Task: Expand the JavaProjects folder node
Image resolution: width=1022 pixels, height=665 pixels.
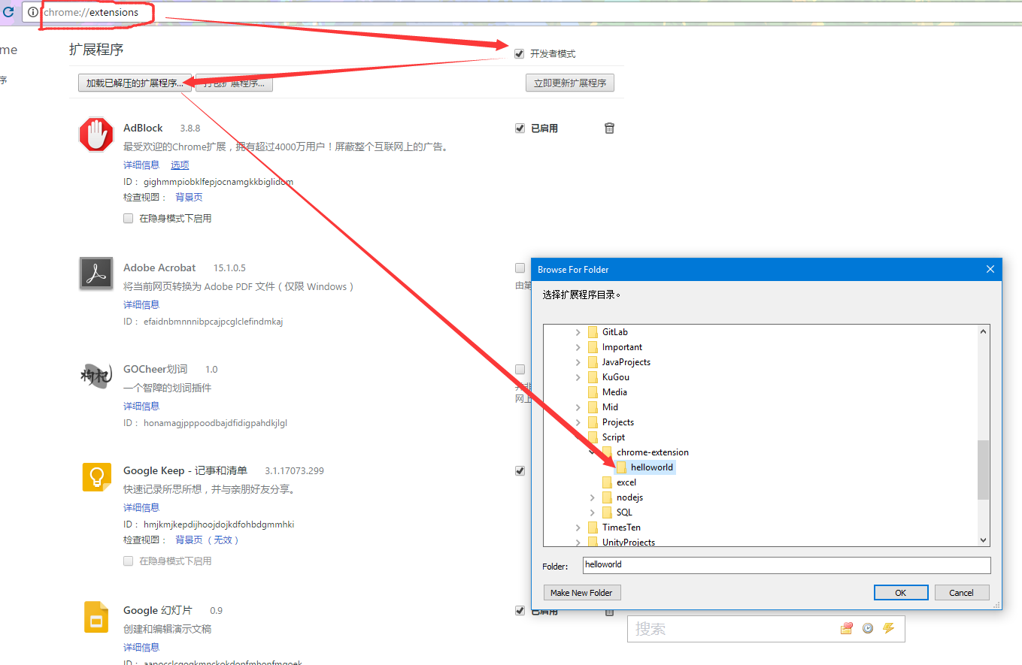Action: pos(578,362)
